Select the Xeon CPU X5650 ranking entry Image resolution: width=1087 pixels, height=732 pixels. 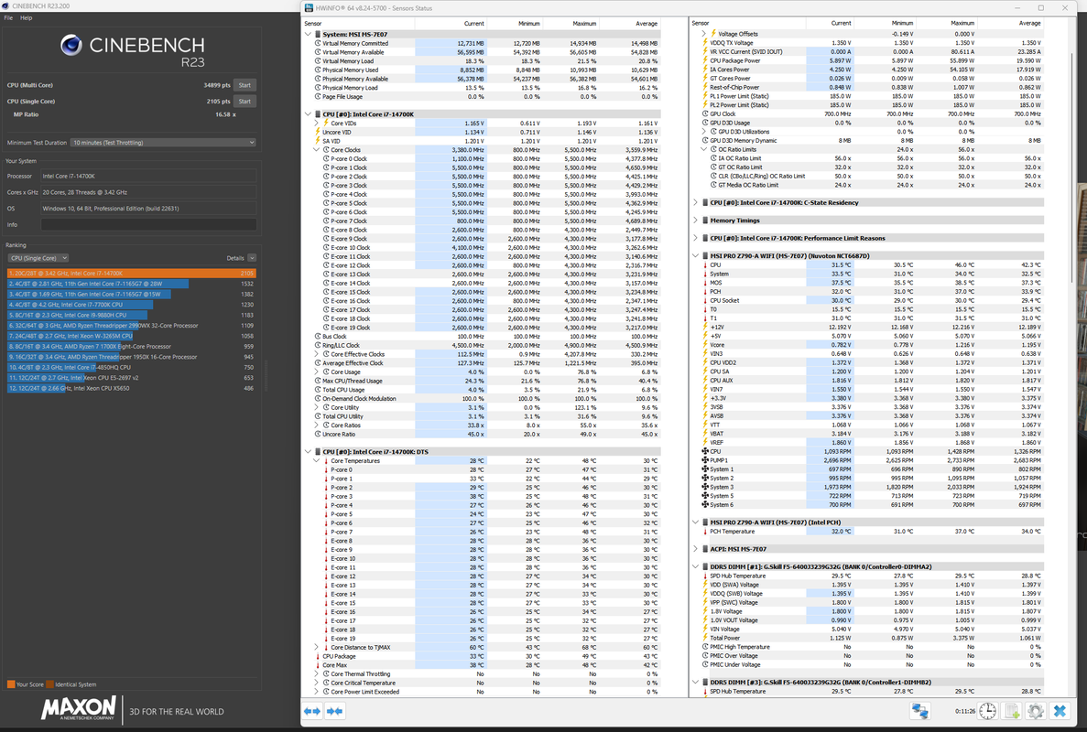coord(132,389)
